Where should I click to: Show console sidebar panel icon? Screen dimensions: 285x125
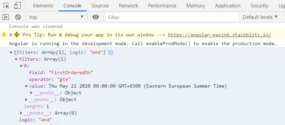coord(6,17)
